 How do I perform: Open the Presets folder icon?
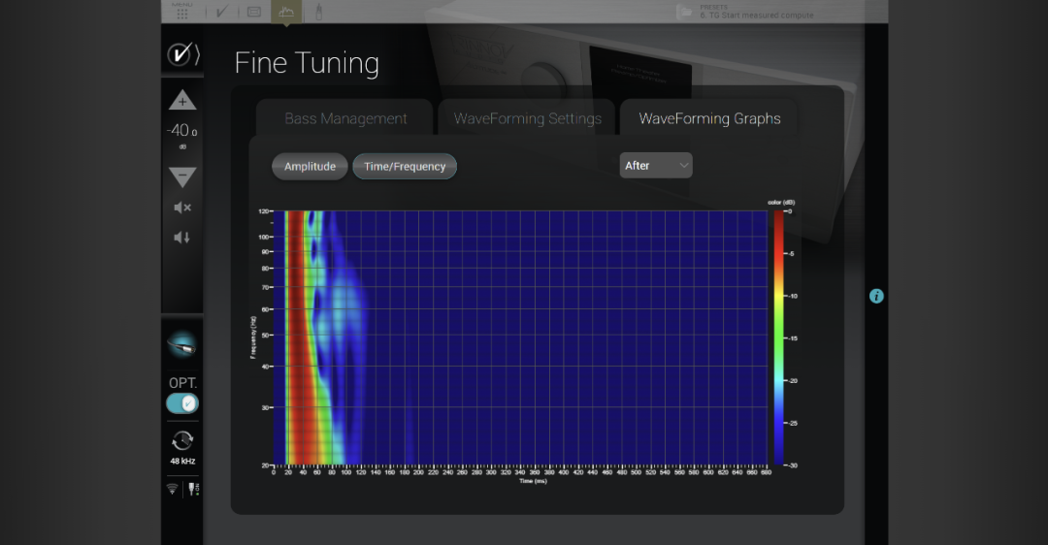pyautogui.click(x=684, y=12)
